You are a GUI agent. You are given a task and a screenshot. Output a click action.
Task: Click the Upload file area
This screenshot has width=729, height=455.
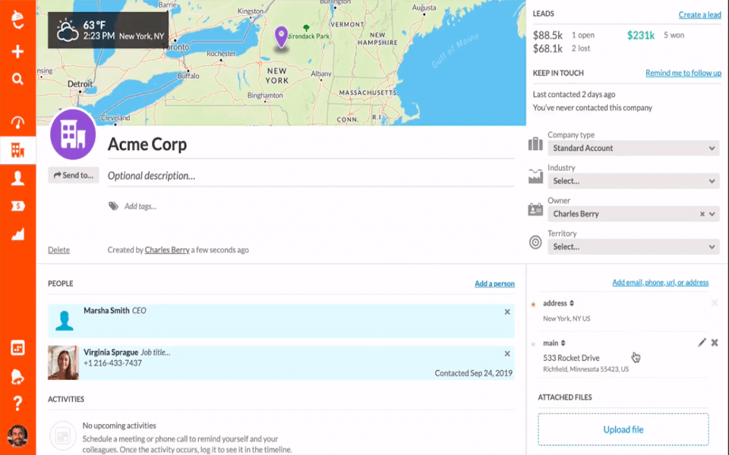(623, 429)
